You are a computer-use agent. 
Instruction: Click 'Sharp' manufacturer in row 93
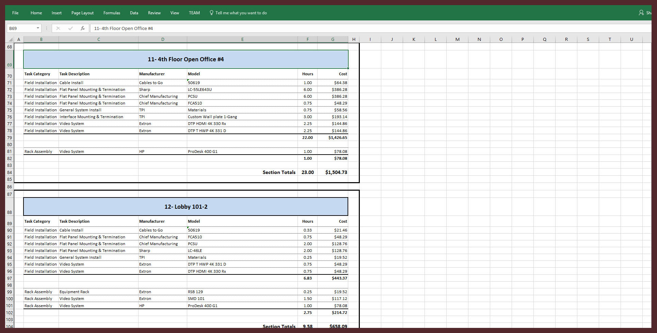(163, 251)
